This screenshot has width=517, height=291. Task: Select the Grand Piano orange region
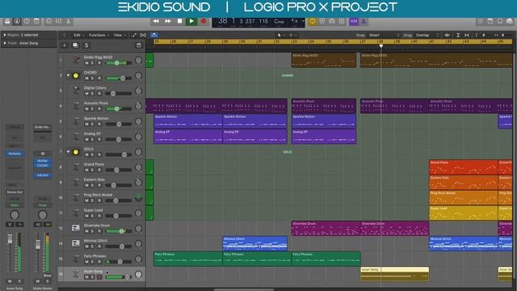[463, 167]
